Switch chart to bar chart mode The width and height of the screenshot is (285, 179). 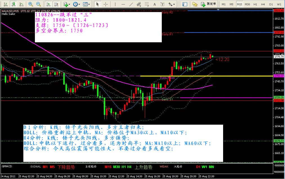5,4
